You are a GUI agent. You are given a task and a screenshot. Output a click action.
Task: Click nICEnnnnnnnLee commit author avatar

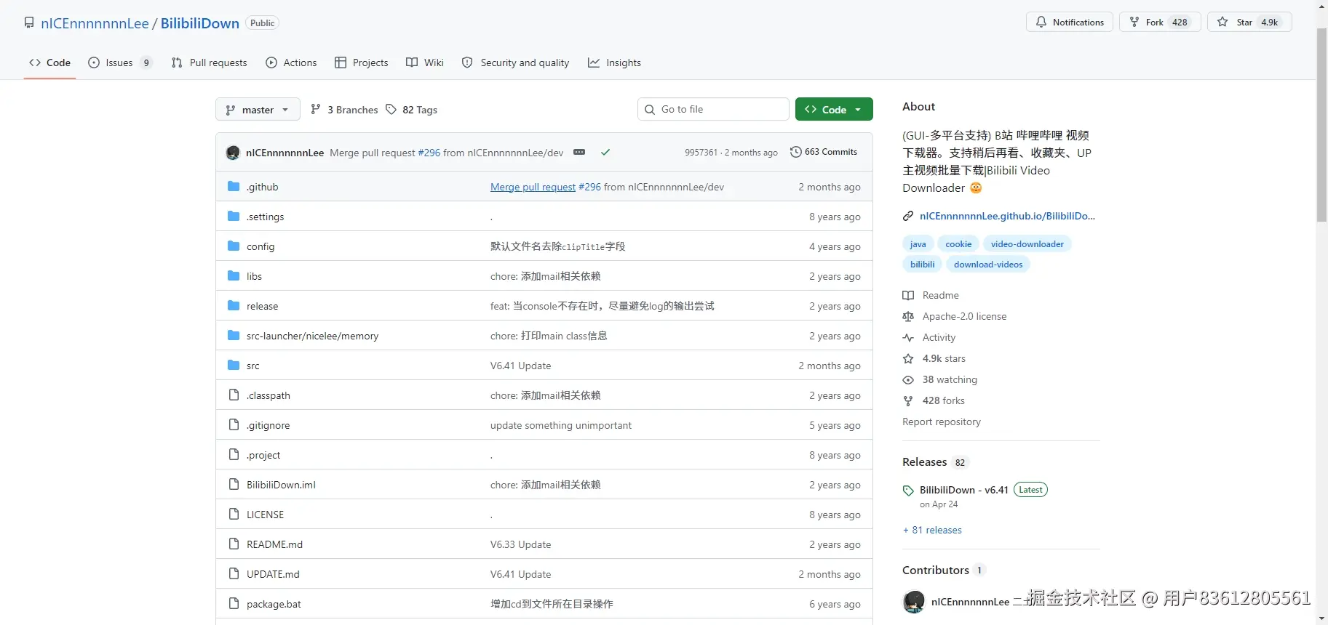pos(233,153)
